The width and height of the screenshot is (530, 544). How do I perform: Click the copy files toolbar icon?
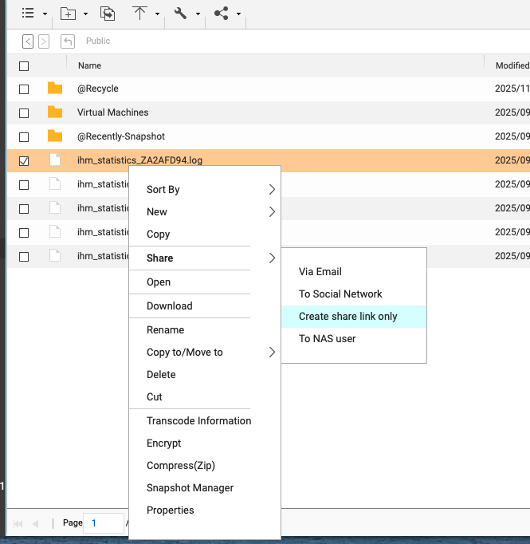click(107, 14)
